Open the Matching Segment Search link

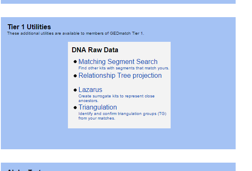[118, 62]
